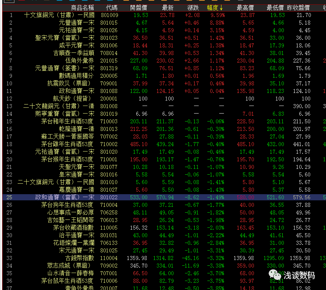Select the 天聖元寶一宋 row
The height and width of the screenshot is (290, 326).
pyautogui.click(x=164, y=167)
